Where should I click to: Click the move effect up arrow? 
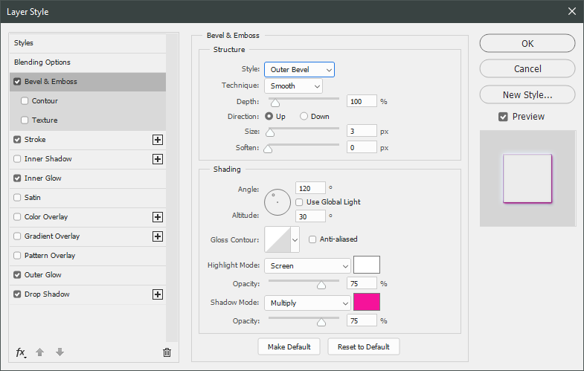[41, 352]
